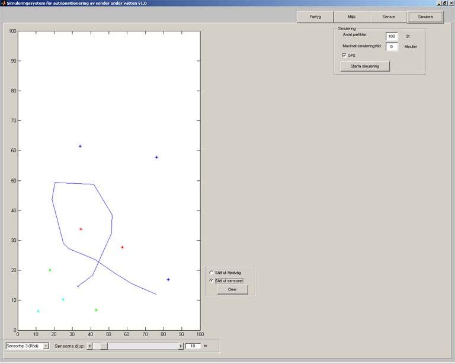The image size is (455, 364).
Task: Close the simulation window
Action: 451,3
